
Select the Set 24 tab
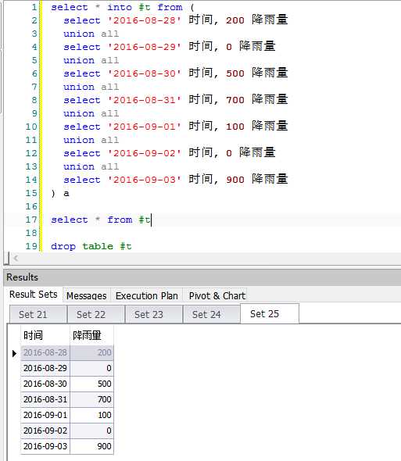click(211, 314)
